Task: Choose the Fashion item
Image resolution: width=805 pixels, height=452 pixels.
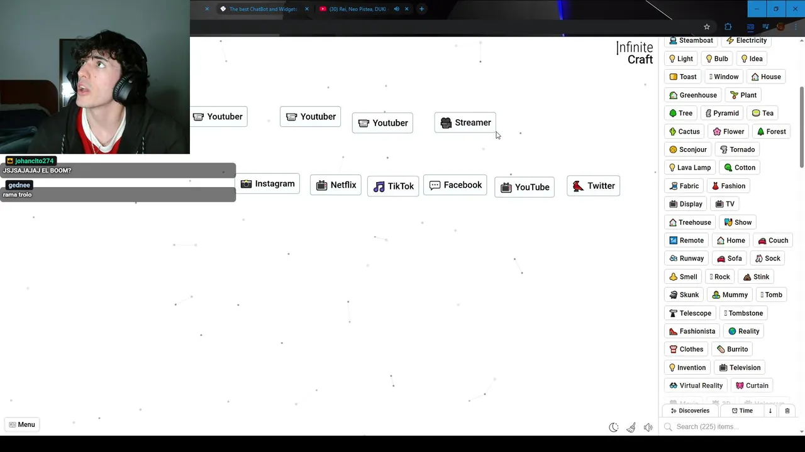Action: (x=728, y=186)
